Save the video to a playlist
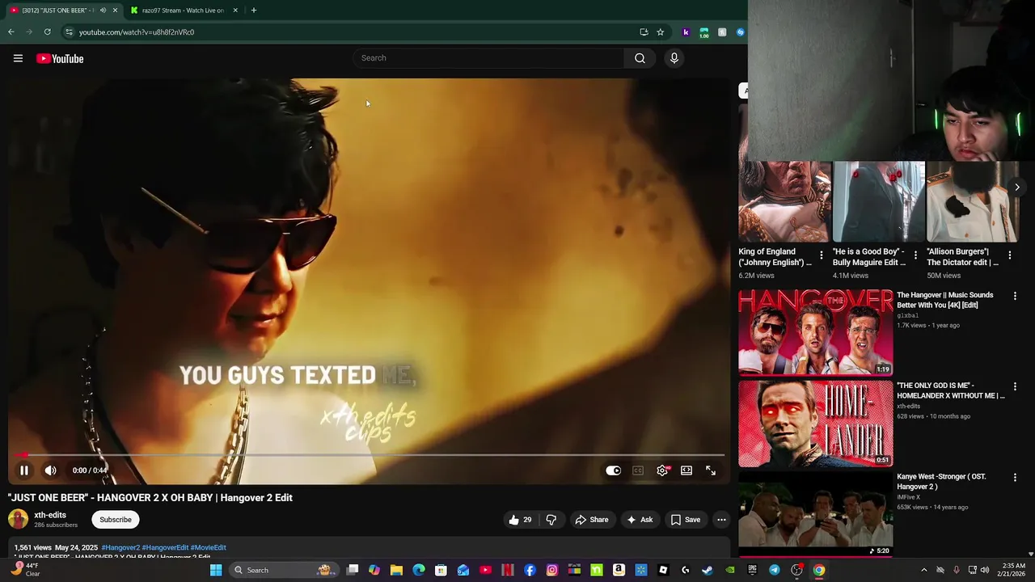The width and height of the screenshot is (1035, 582). [x=686, y=520]
